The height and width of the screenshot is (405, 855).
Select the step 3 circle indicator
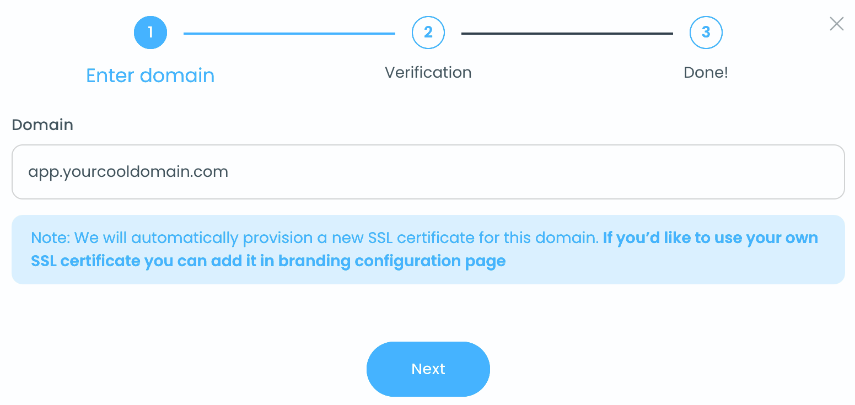(706, 33)
